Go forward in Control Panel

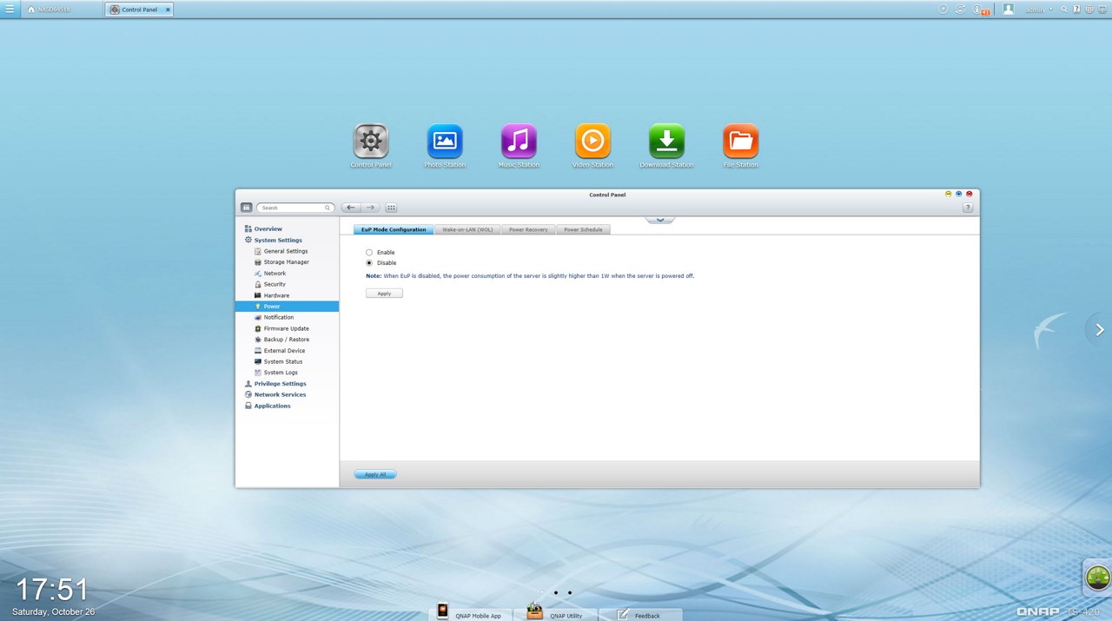coord(370,208)
